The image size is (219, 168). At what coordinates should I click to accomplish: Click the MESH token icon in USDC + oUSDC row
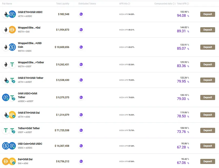click(x=81, y=146)
